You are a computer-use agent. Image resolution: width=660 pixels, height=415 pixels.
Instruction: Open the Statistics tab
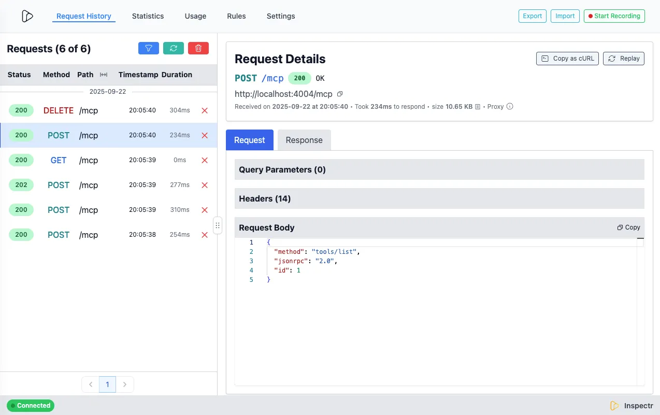[x=148, y=16]
